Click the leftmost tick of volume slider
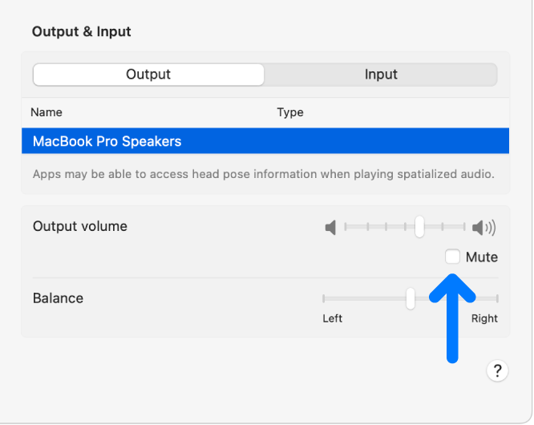 tap(345, 228)
